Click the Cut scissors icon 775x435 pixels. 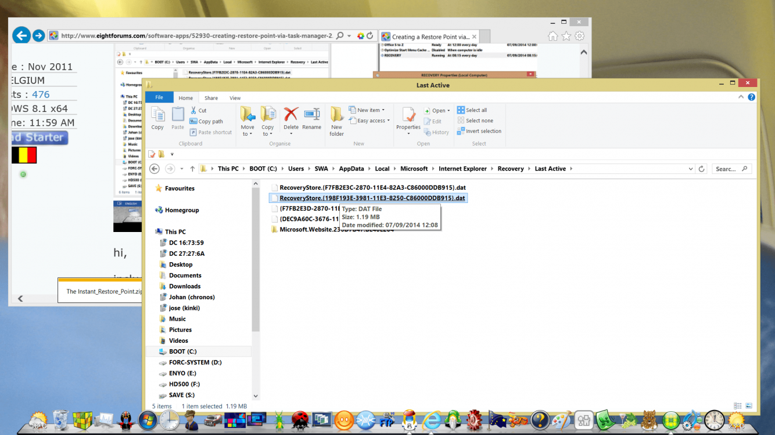[194, 110]
